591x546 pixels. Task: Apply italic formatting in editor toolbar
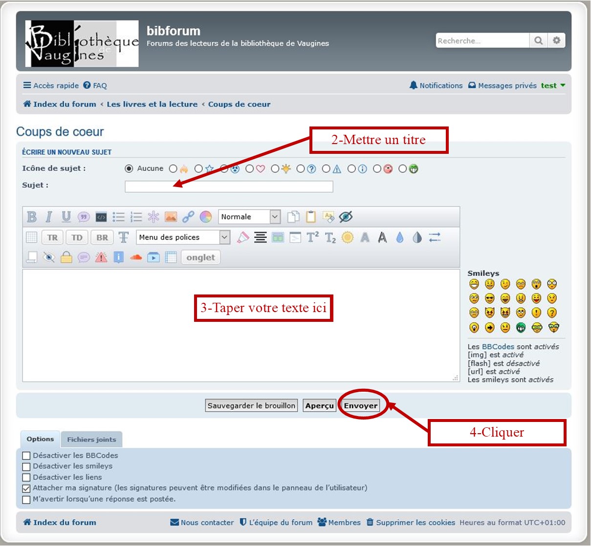[x=48, y=217]
